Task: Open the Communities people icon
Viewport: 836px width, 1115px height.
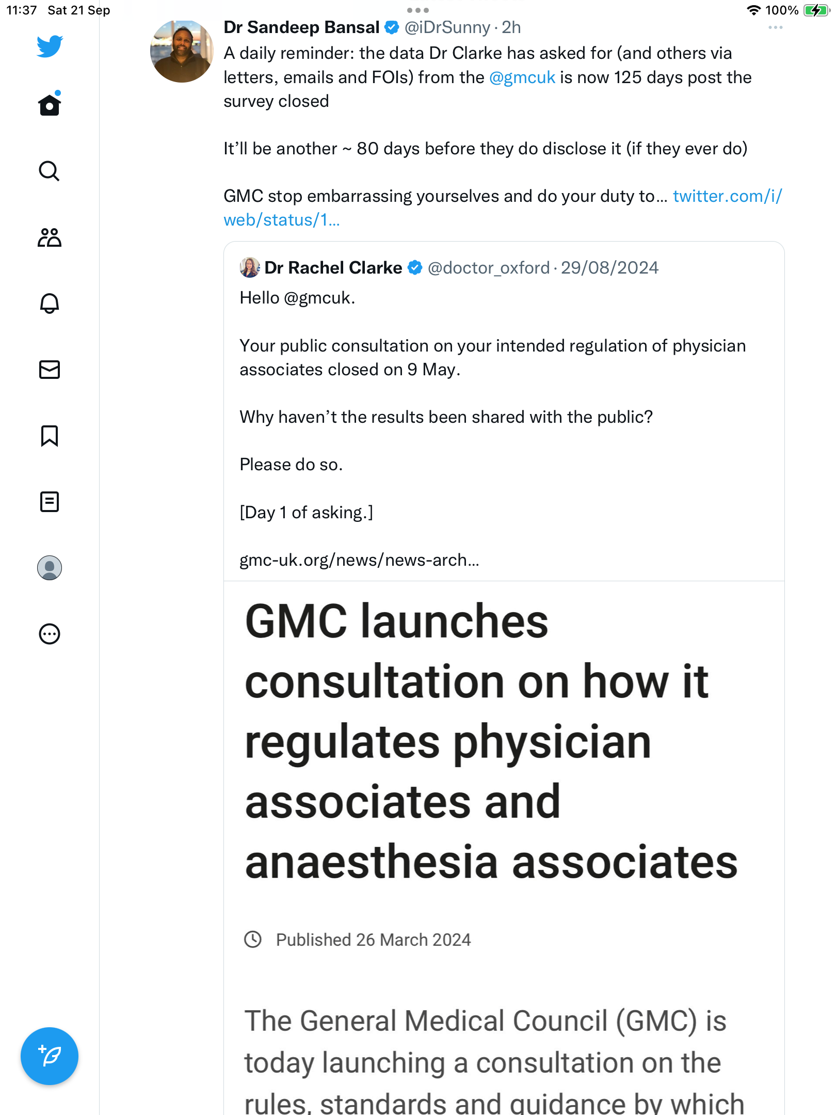Action: 50,237
